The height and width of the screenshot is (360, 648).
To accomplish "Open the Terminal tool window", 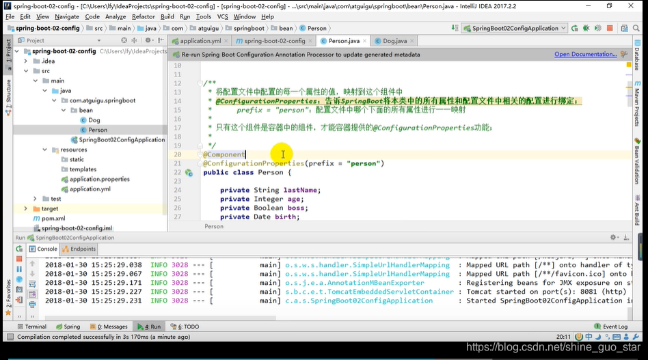I will 32,327.
